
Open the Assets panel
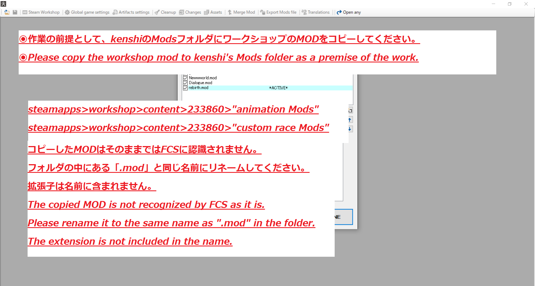213,12
